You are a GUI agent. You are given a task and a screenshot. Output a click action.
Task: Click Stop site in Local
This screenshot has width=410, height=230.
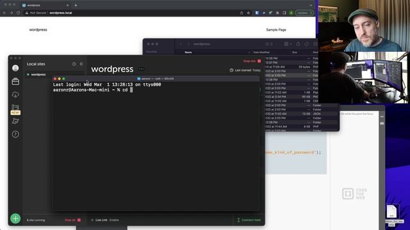tap(252, 61)
